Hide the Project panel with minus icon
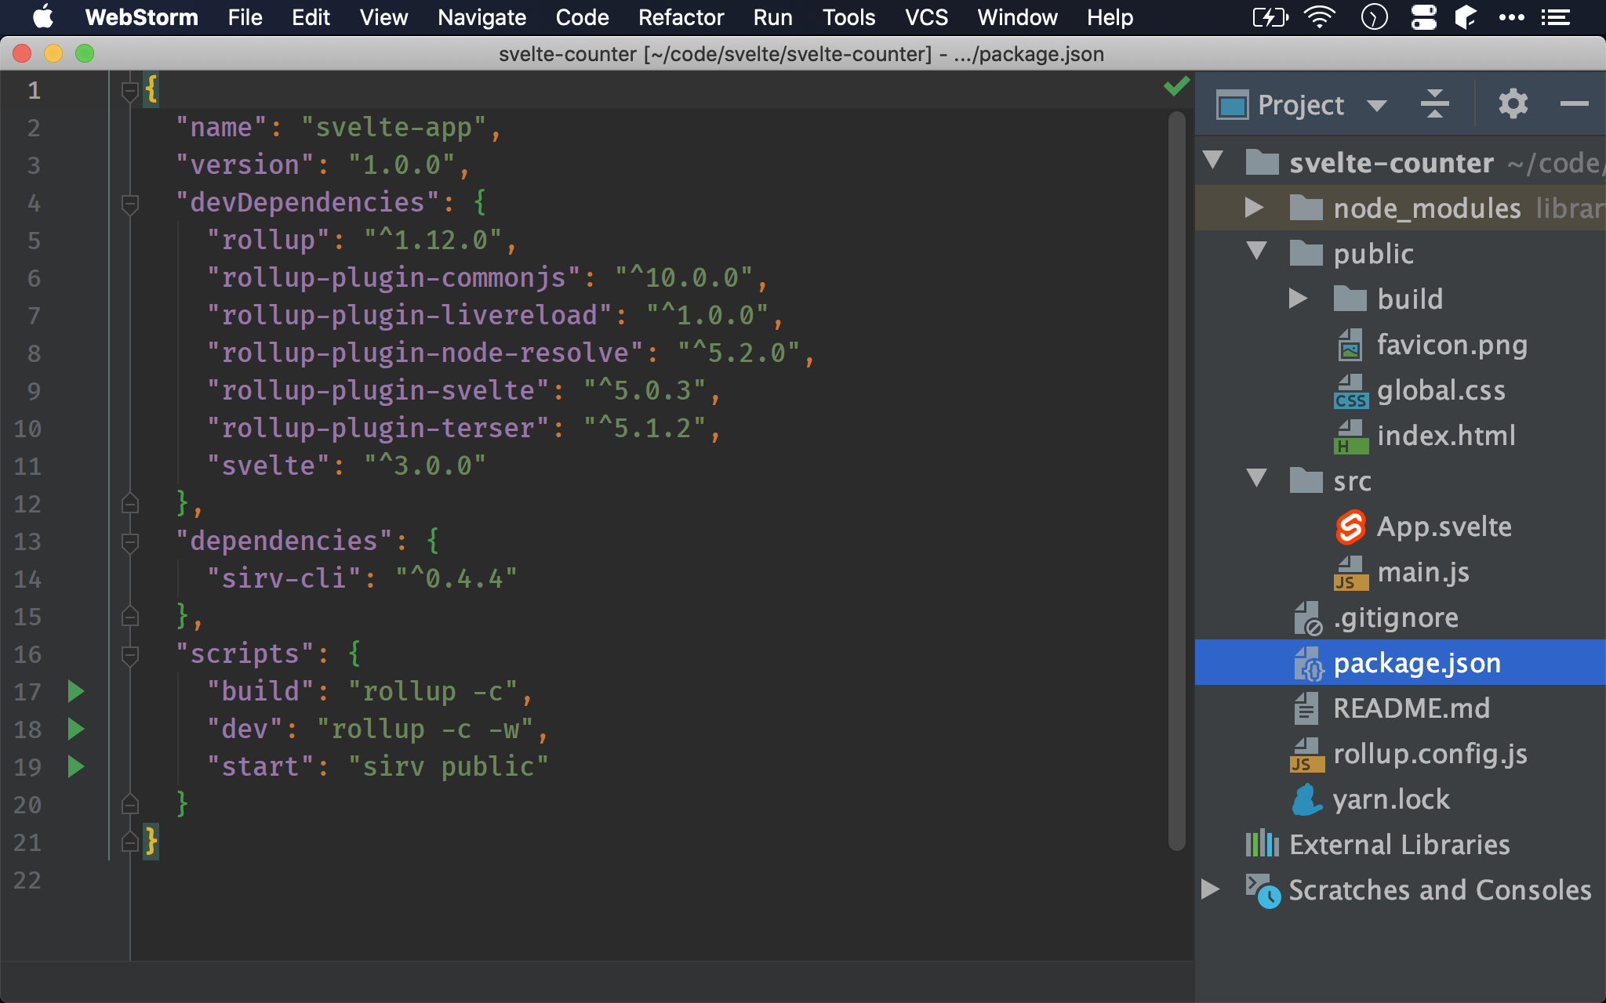The height and width of the screenshot is (1003, 1606). (x=1574, y=103)
